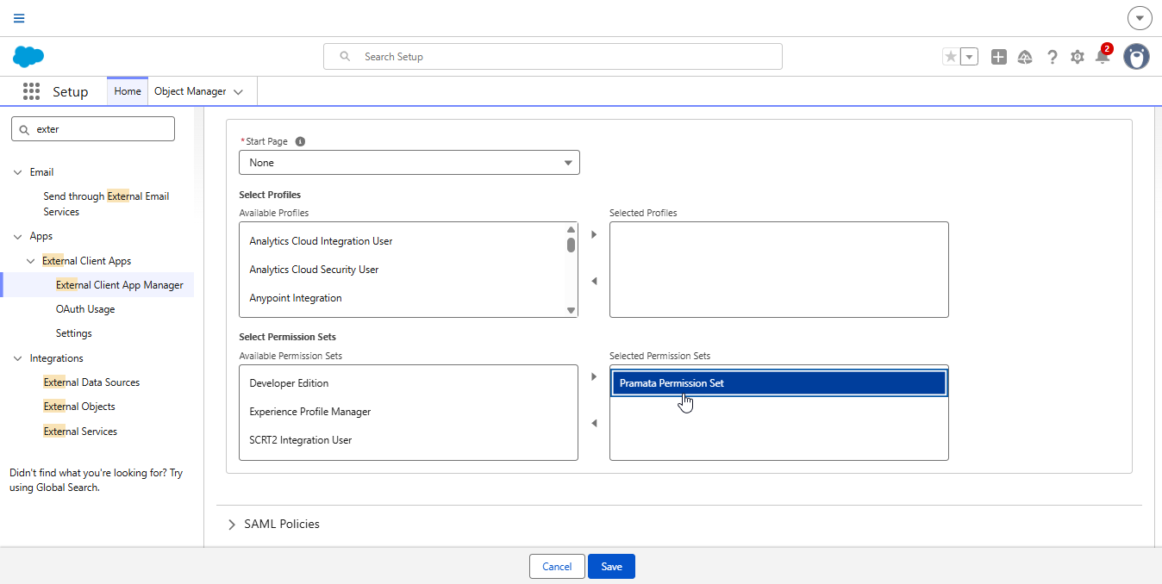Select Analytics Cloud Security User profile
This screenshot has height=584, width=1162.
pyautogui.click(x=402, y=270)
